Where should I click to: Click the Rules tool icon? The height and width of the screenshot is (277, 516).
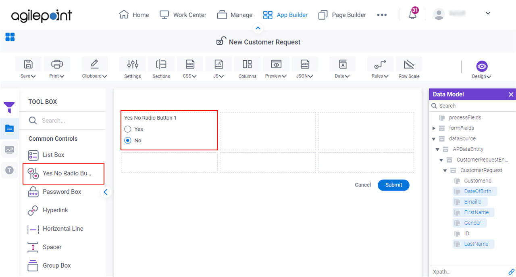pyautogui.click(x=380, y=64)
